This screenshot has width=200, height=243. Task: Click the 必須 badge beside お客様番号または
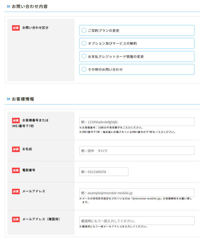point(16,120)
